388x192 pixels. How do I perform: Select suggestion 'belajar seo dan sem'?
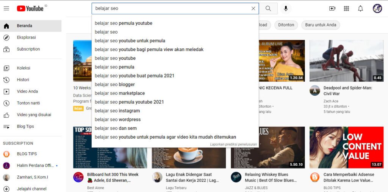tap(175, 129)
